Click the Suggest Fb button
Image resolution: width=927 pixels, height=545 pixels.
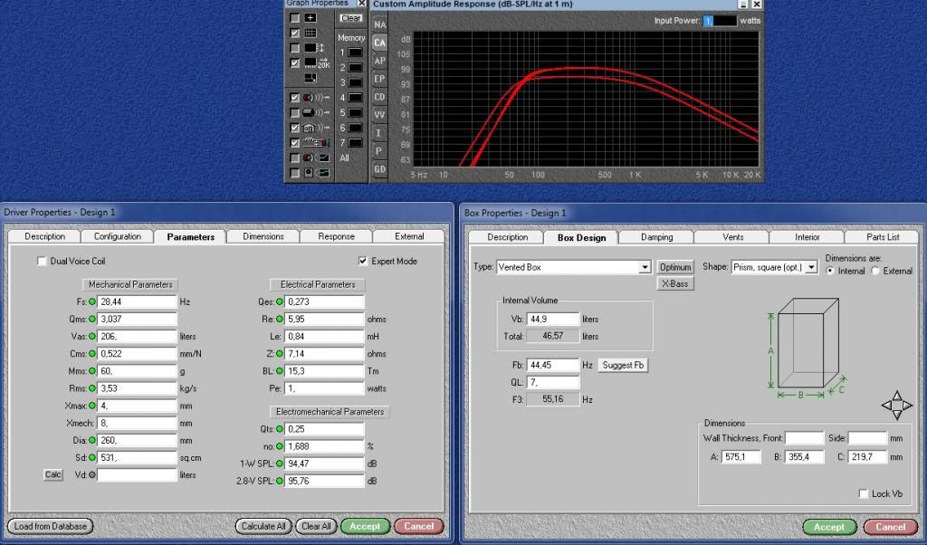(623, 365)
